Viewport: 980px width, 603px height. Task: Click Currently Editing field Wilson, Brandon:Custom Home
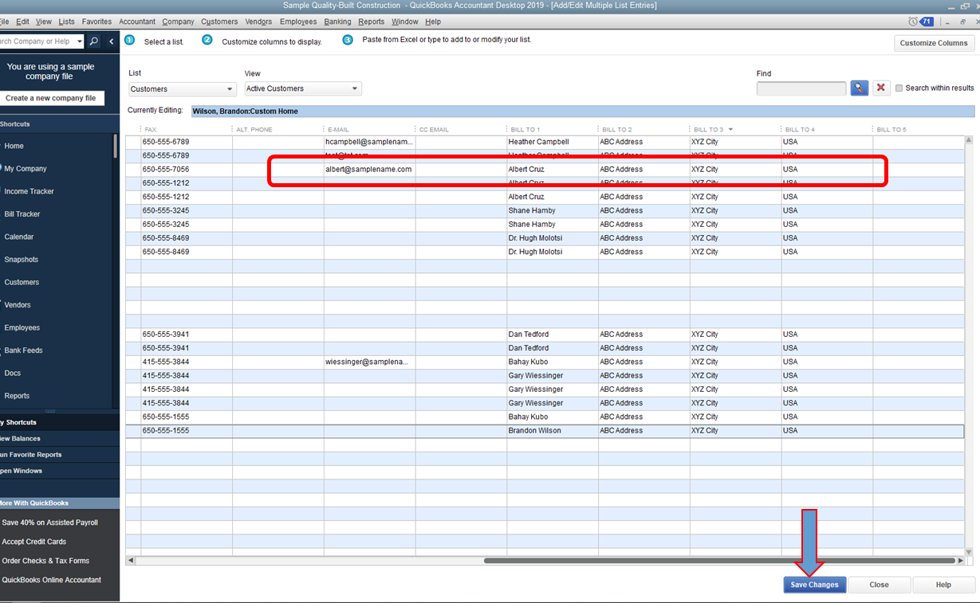[x=582, y=112]
